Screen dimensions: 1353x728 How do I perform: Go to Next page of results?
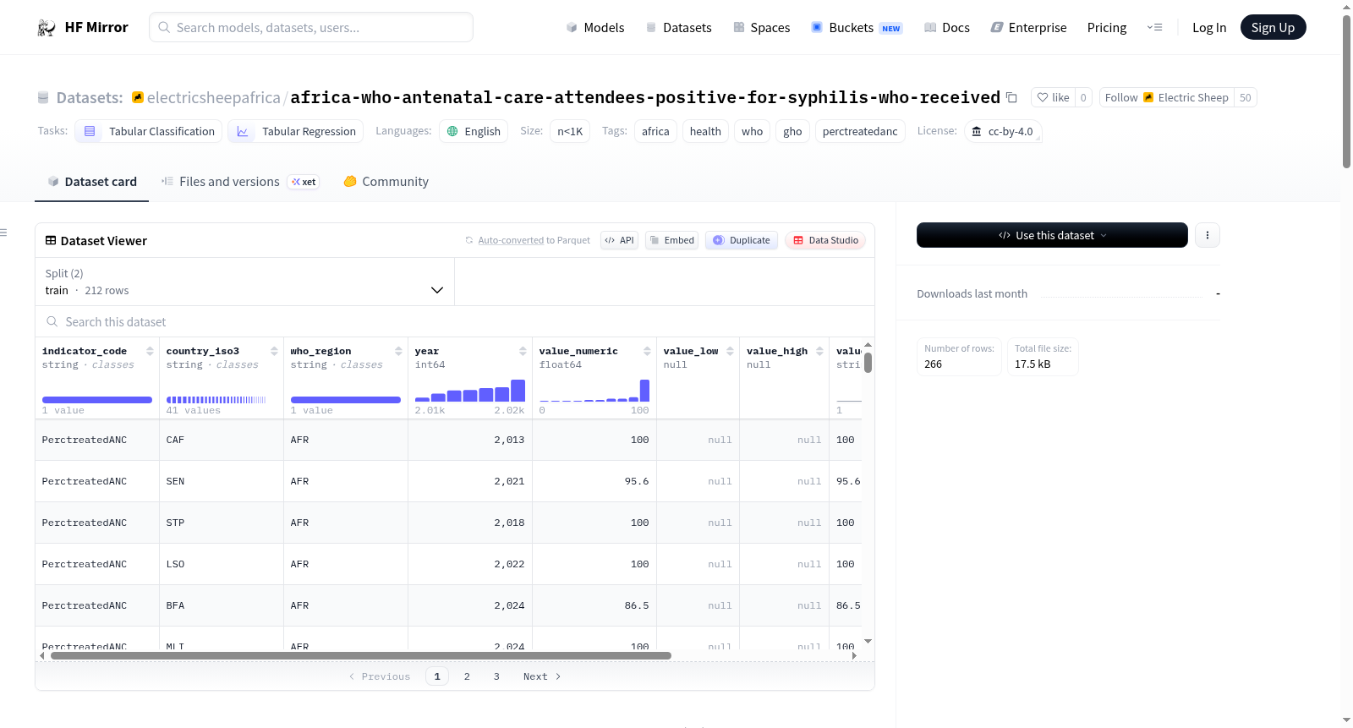point(542,676)
